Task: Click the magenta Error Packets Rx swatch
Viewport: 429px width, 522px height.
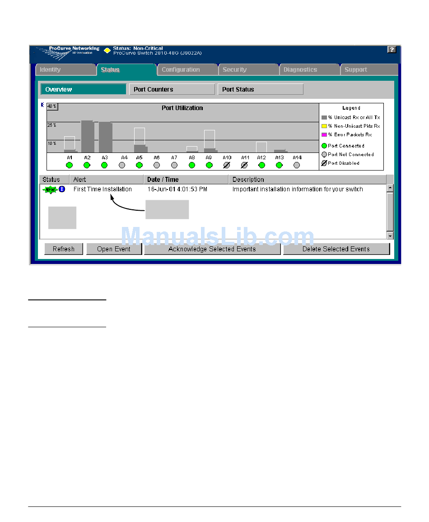Action: pyautogui.click(x=324, y=135)
